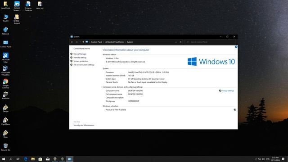Expand the address bar history dropdown
The image size is (288, 162).
pyautogui.click(x=176, y=42)
